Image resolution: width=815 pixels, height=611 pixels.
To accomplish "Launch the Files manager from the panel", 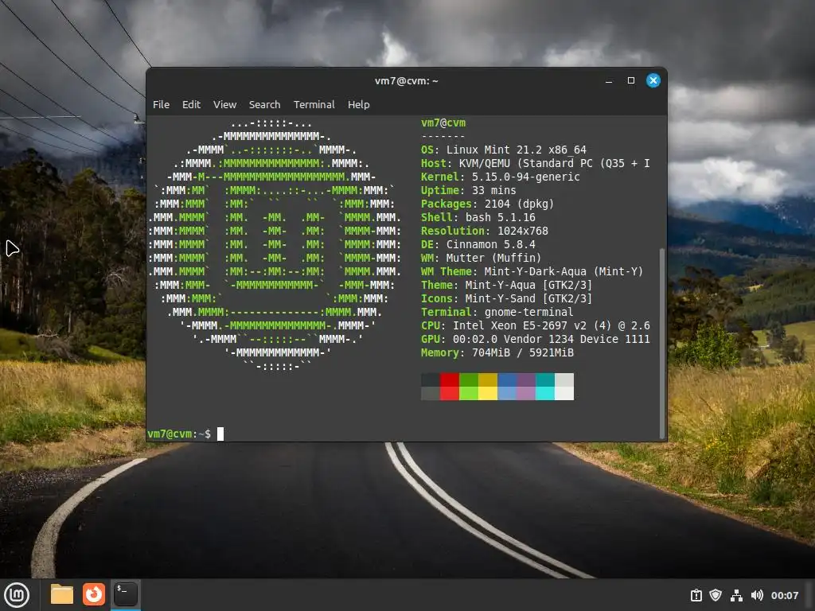I will [x=62, y=594].
